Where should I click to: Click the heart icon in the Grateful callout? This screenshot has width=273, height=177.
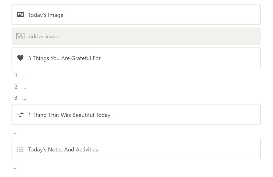point(20,58)
